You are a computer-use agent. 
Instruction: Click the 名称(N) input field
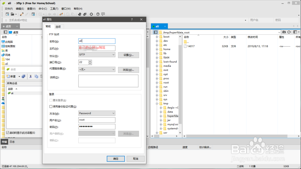pos(97,41)
